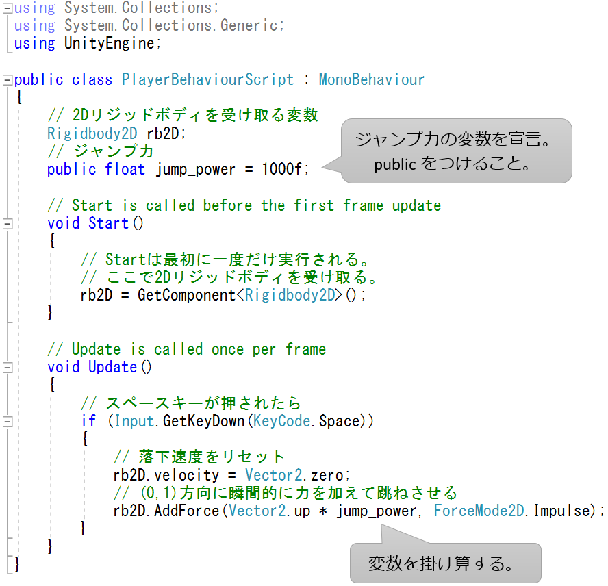608x586 pixels.
Task: Click the 'if' keyword
Action: coord(88,421)
